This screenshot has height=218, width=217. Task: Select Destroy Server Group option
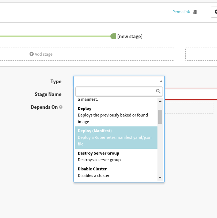click(x=116, y=156)
